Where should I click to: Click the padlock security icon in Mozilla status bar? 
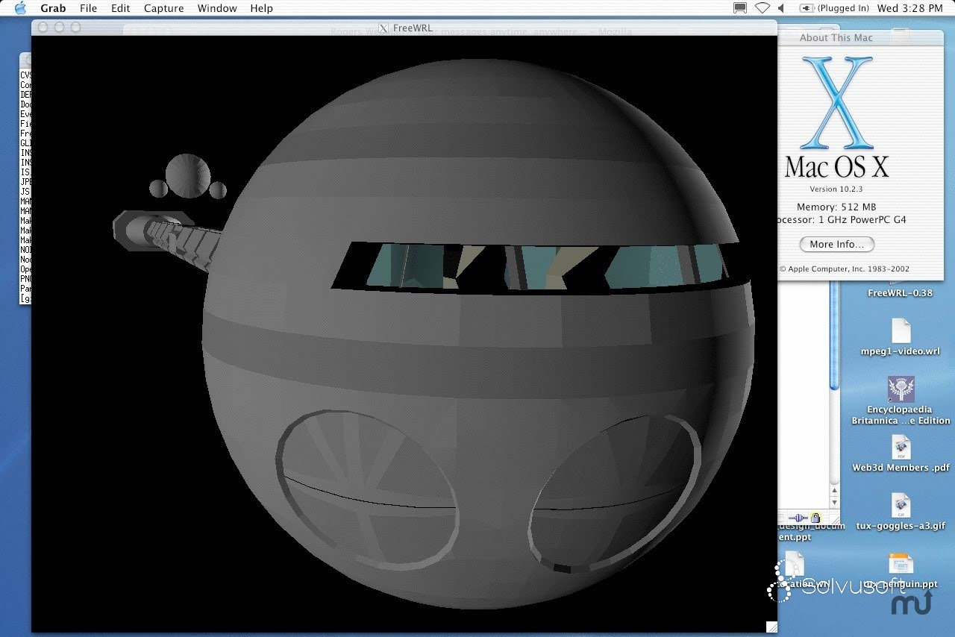(815, 518)
